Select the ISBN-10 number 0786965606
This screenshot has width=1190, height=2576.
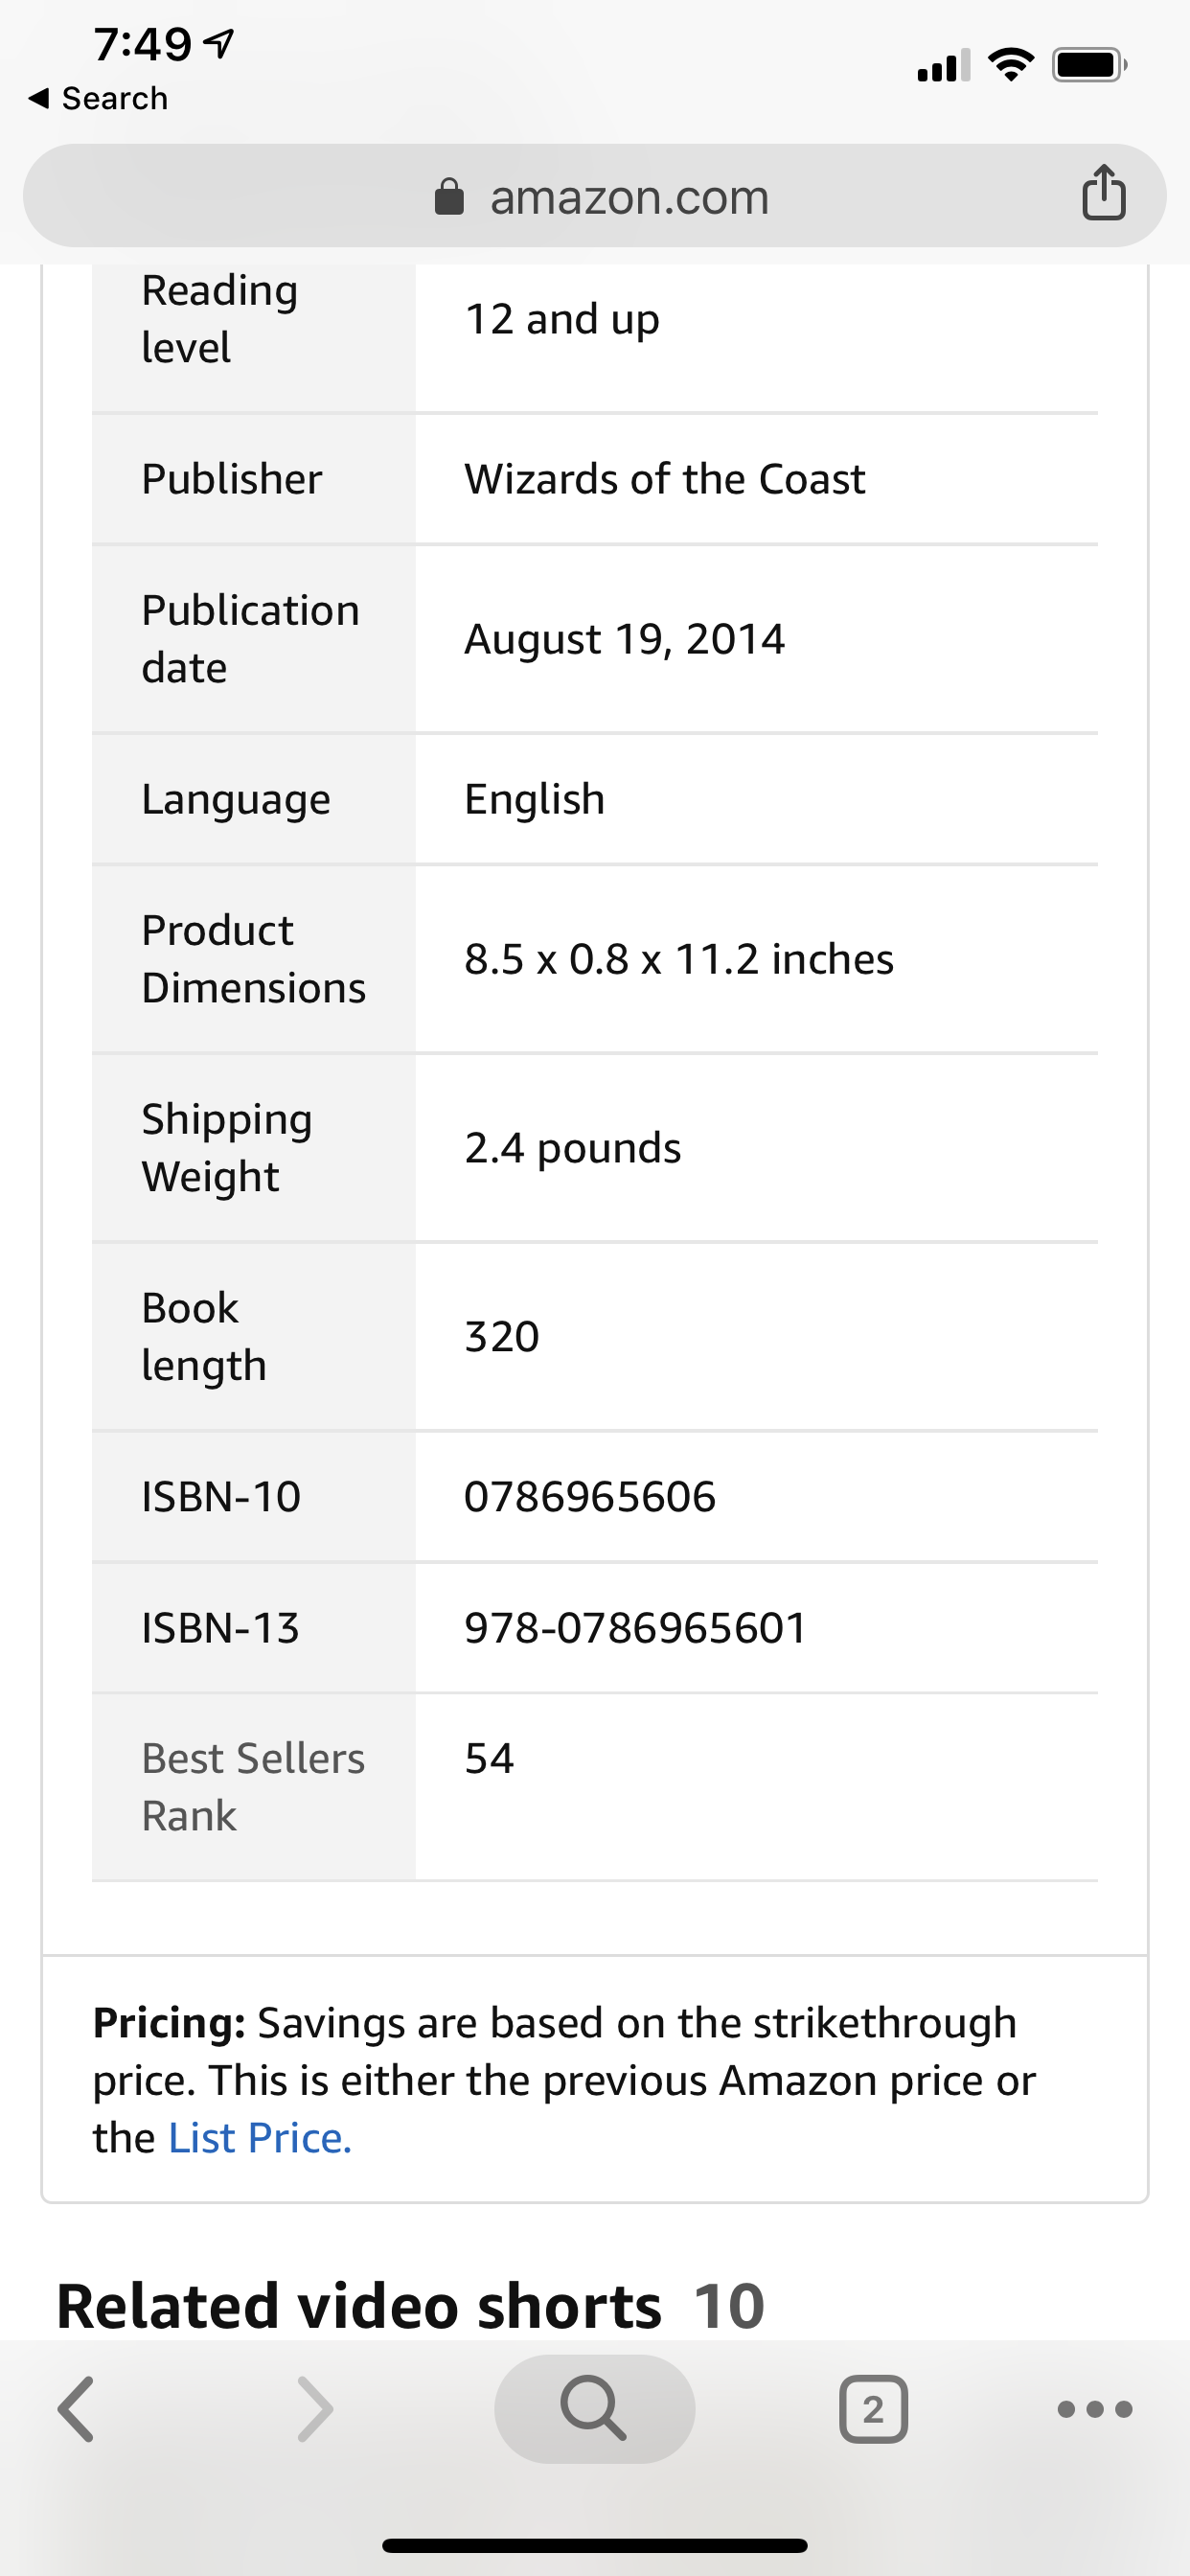click(590, 1497)
